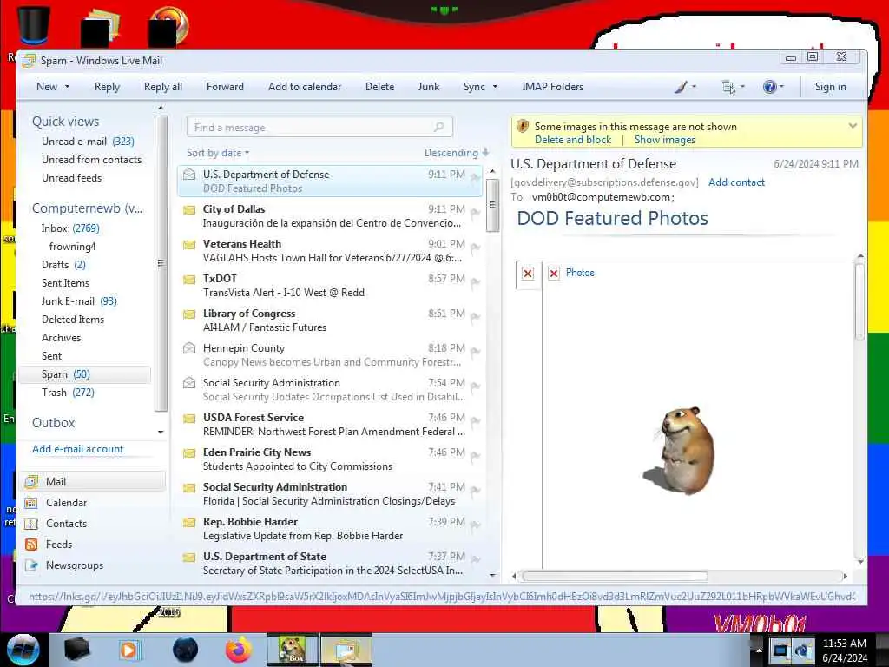The height and width of the screenshot is (667, 889).
Task: Open Unread e-mail quick view
Action: click(x=88, y=142)
